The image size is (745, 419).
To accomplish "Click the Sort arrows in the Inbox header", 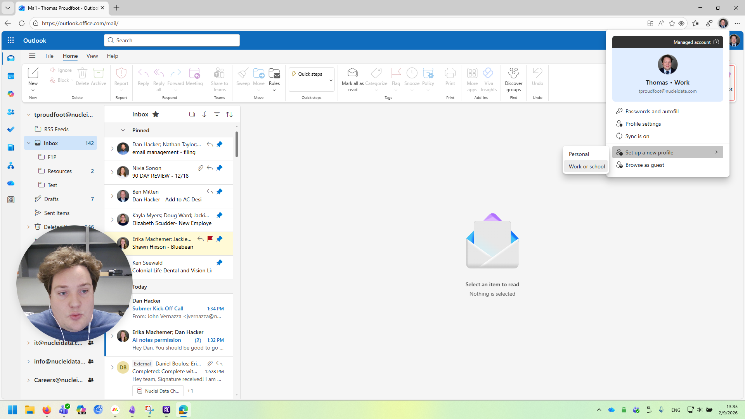I will [229, 114].
